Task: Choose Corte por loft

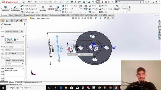Action: click(68, 9)
